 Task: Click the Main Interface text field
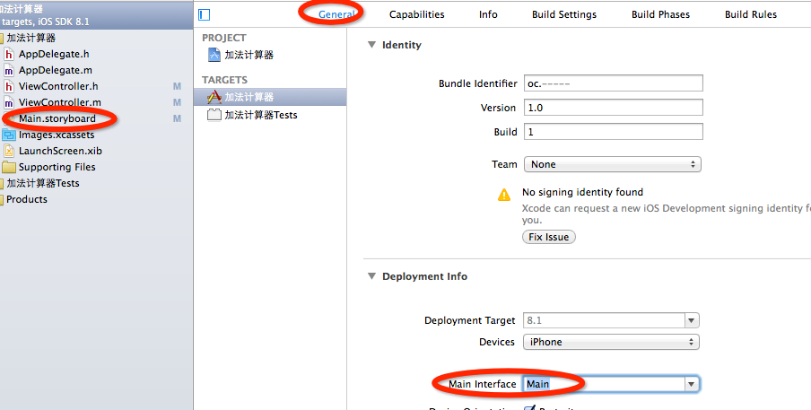tap(604, 384)
